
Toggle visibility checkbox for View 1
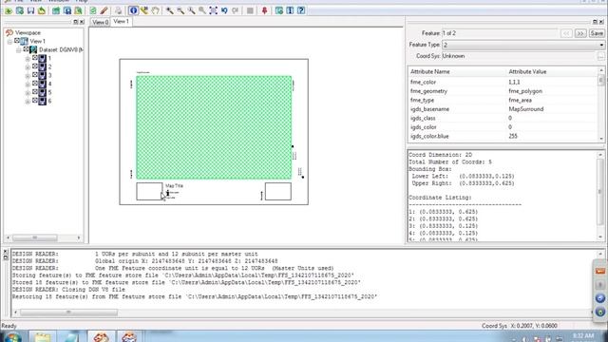tap(17, 41)
